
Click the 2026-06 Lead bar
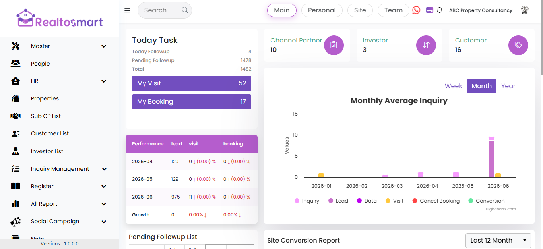coord(491,159)
